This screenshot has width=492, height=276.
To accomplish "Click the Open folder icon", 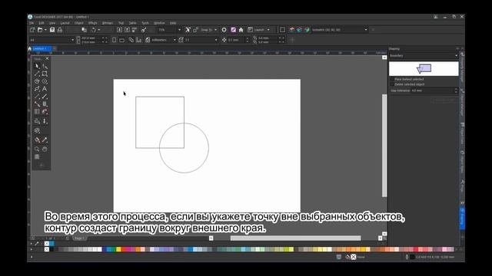I will coord(40,30).
